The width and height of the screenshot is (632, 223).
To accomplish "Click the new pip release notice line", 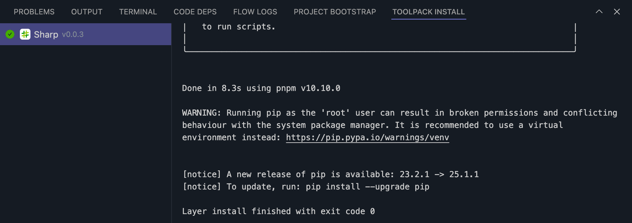I will 330,174.
